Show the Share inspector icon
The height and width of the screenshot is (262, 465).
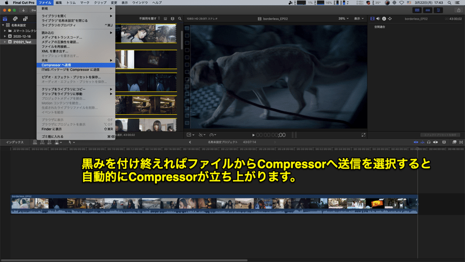click(390, 19)
